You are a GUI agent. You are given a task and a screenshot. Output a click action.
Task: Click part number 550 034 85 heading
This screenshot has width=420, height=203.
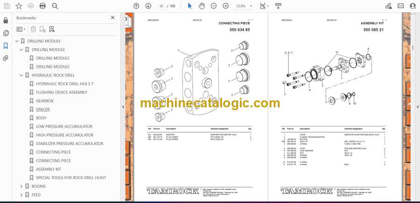coord(240,30)
